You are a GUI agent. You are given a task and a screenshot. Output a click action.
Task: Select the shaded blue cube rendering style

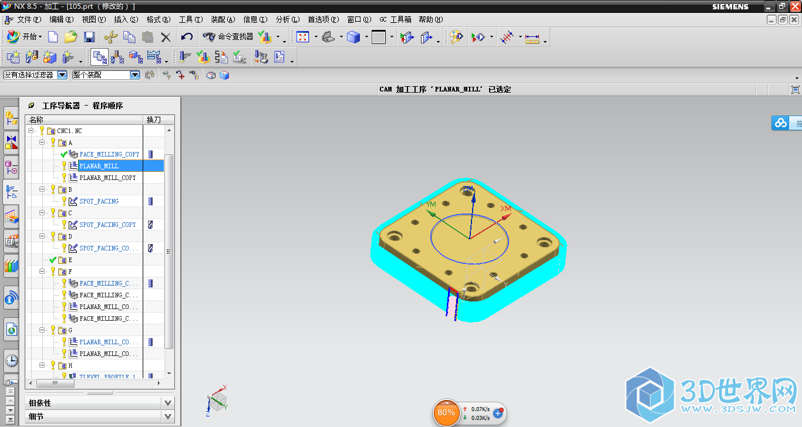[x=353, y=37]
